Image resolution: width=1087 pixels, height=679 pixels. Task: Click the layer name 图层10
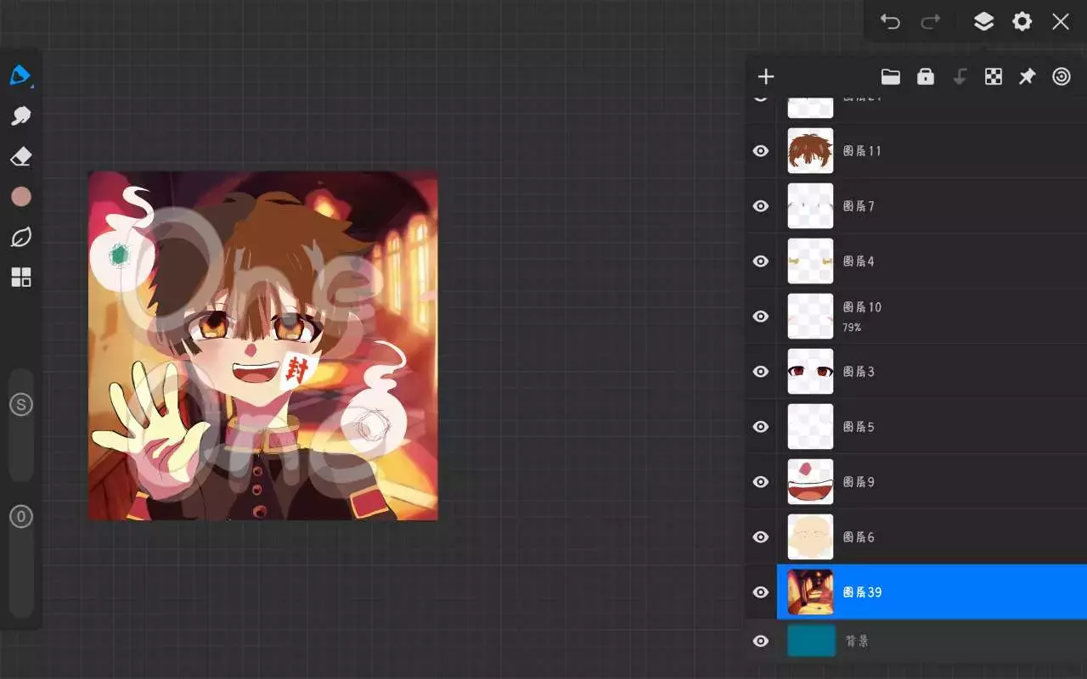[862, 307]
